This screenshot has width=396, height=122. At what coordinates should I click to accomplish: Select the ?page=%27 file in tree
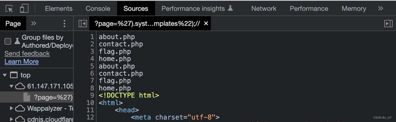point(53,97)
